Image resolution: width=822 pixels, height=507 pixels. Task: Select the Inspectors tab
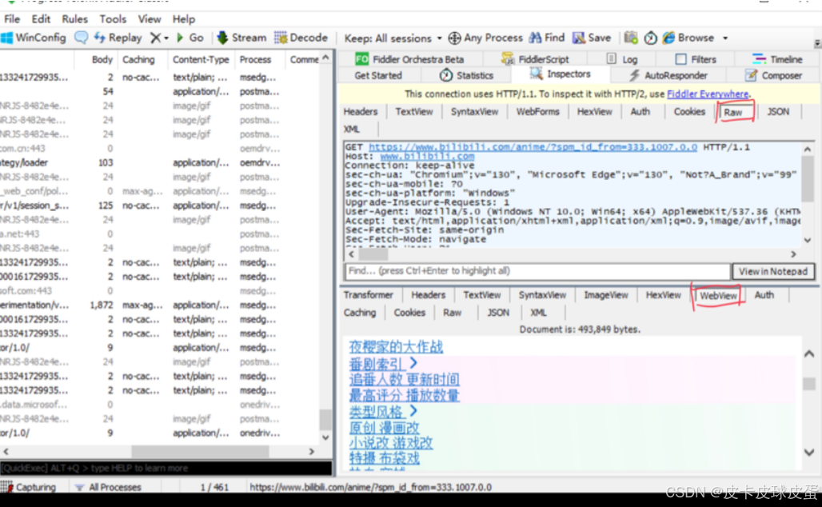pyautogui.click(x=561, y=74)
